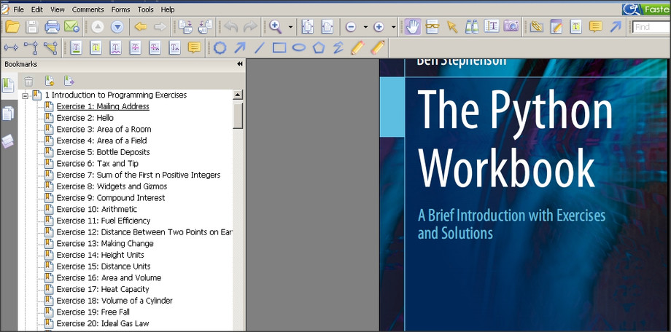
Task: Open the zoom tool dropdown arrow
Action: pos(290,27)
